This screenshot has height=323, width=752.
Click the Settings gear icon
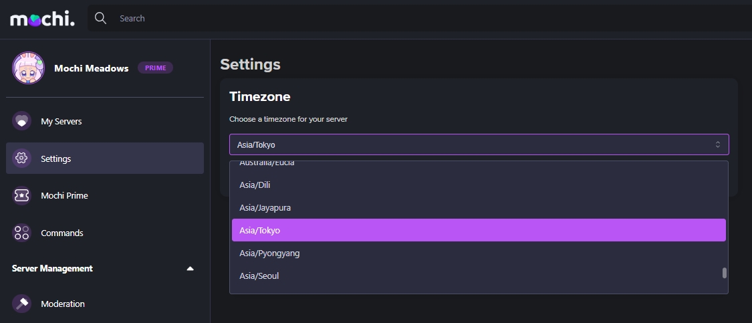(21, 158)
